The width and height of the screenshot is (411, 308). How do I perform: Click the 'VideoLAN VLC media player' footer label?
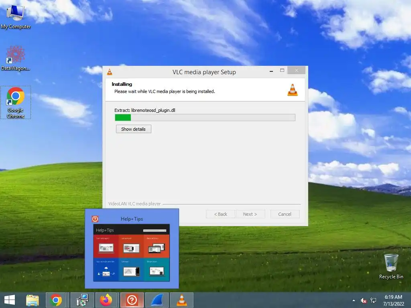[134, 204]
